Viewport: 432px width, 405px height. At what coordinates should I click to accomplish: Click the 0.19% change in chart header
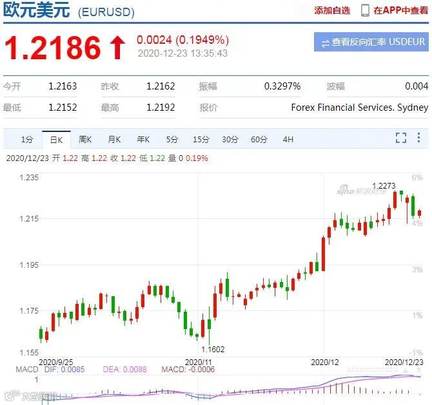[x=197, y=158]
